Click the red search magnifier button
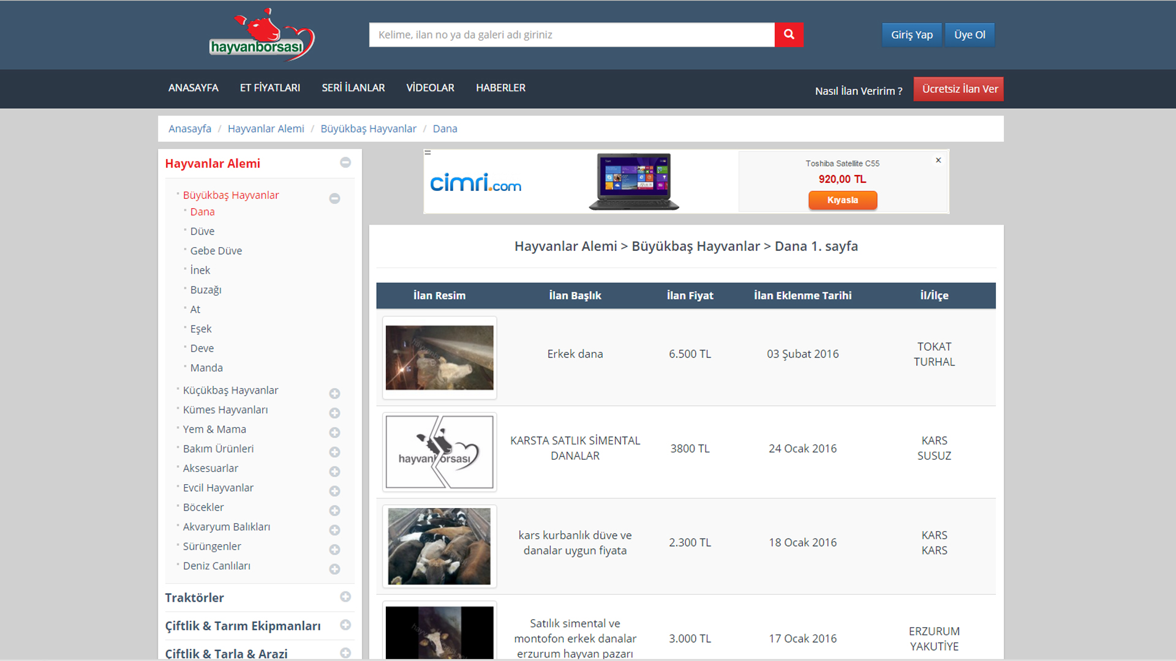 click(789, 35)
